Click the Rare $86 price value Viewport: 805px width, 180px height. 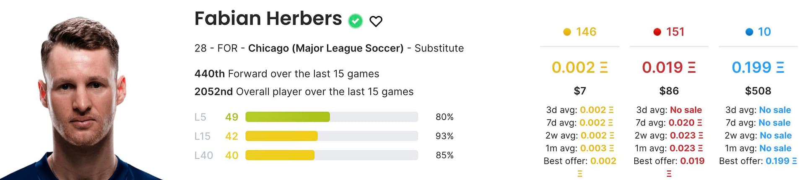click(x=669, y=91)
